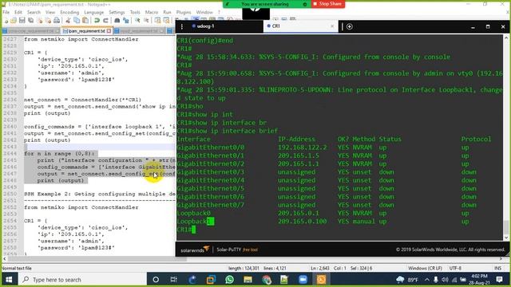The height and width of the screenshot is (287, 511).
Task: Click the 'Type here to search' box
Action: [x=81, y=280]
